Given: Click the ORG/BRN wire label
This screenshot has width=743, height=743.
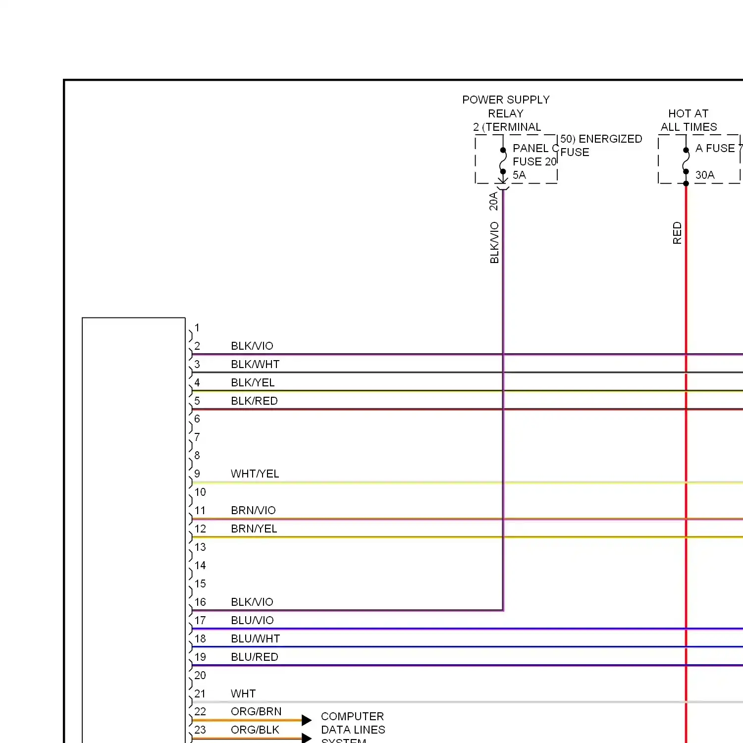Looking at the screenshot, I should tap(256, 711).
